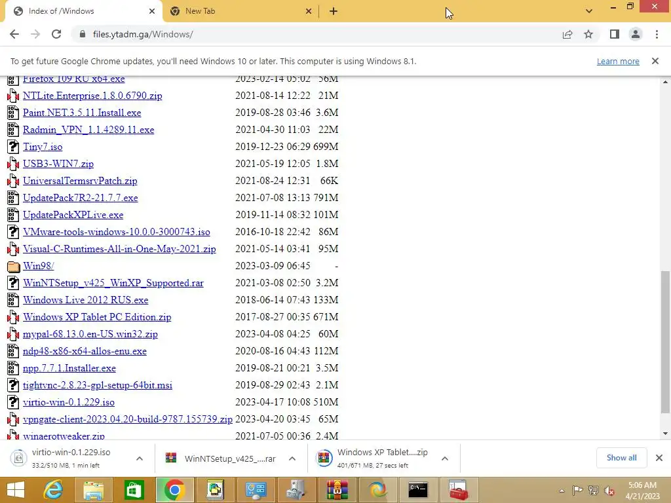Screen dimensions: 671x503
Task: Expand WinNTSetup_v425 rar download options chevron
Action: tap(292, 458)
